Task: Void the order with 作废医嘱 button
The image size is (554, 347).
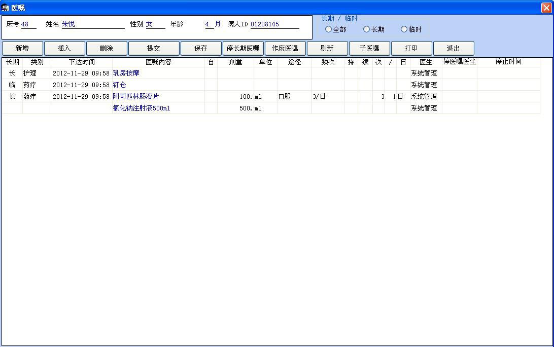Action: pos(285,49)
